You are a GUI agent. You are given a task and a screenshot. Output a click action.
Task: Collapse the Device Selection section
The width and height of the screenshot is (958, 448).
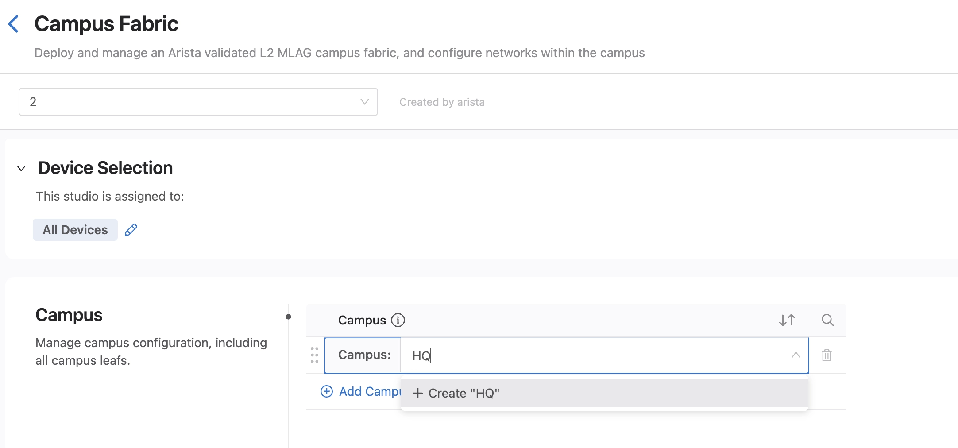tap(21, 168)
